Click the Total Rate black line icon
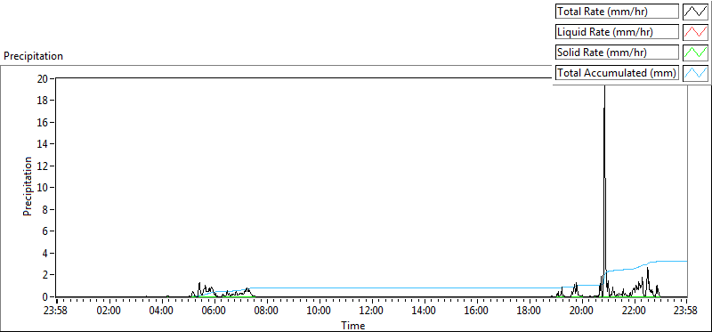712x332 pixels. [x=696, y=12]
